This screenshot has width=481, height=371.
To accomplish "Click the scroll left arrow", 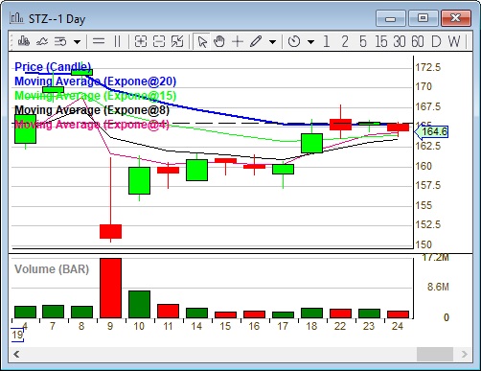I will pos(16,354).
